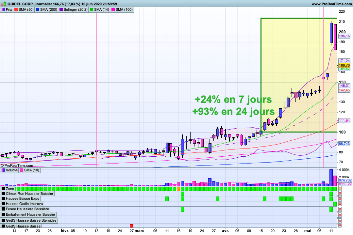Click the 4 000k volume axis label
353x235 pixels.
[344, 170]
